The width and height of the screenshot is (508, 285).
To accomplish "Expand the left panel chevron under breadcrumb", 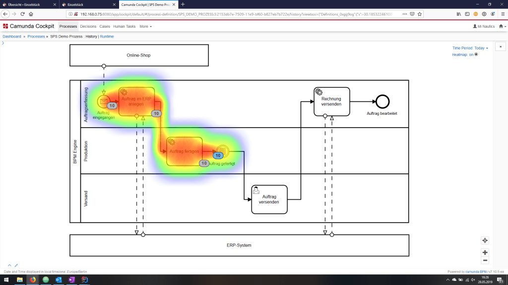I will pyautogui.click(x=3, y=44).
